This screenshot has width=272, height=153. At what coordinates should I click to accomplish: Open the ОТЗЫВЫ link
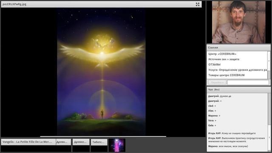tap(214, 65)
